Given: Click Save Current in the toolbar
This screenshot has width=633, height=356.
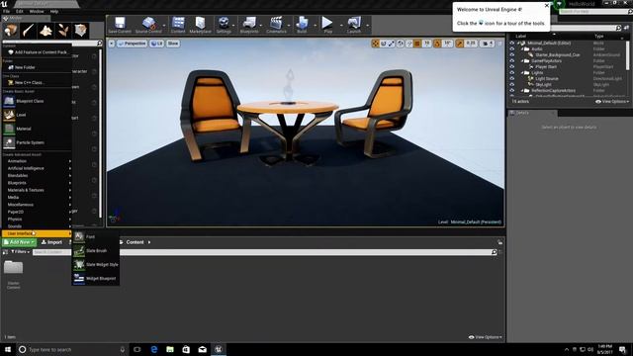Looking at the screenshot, I should click(120, 25).
